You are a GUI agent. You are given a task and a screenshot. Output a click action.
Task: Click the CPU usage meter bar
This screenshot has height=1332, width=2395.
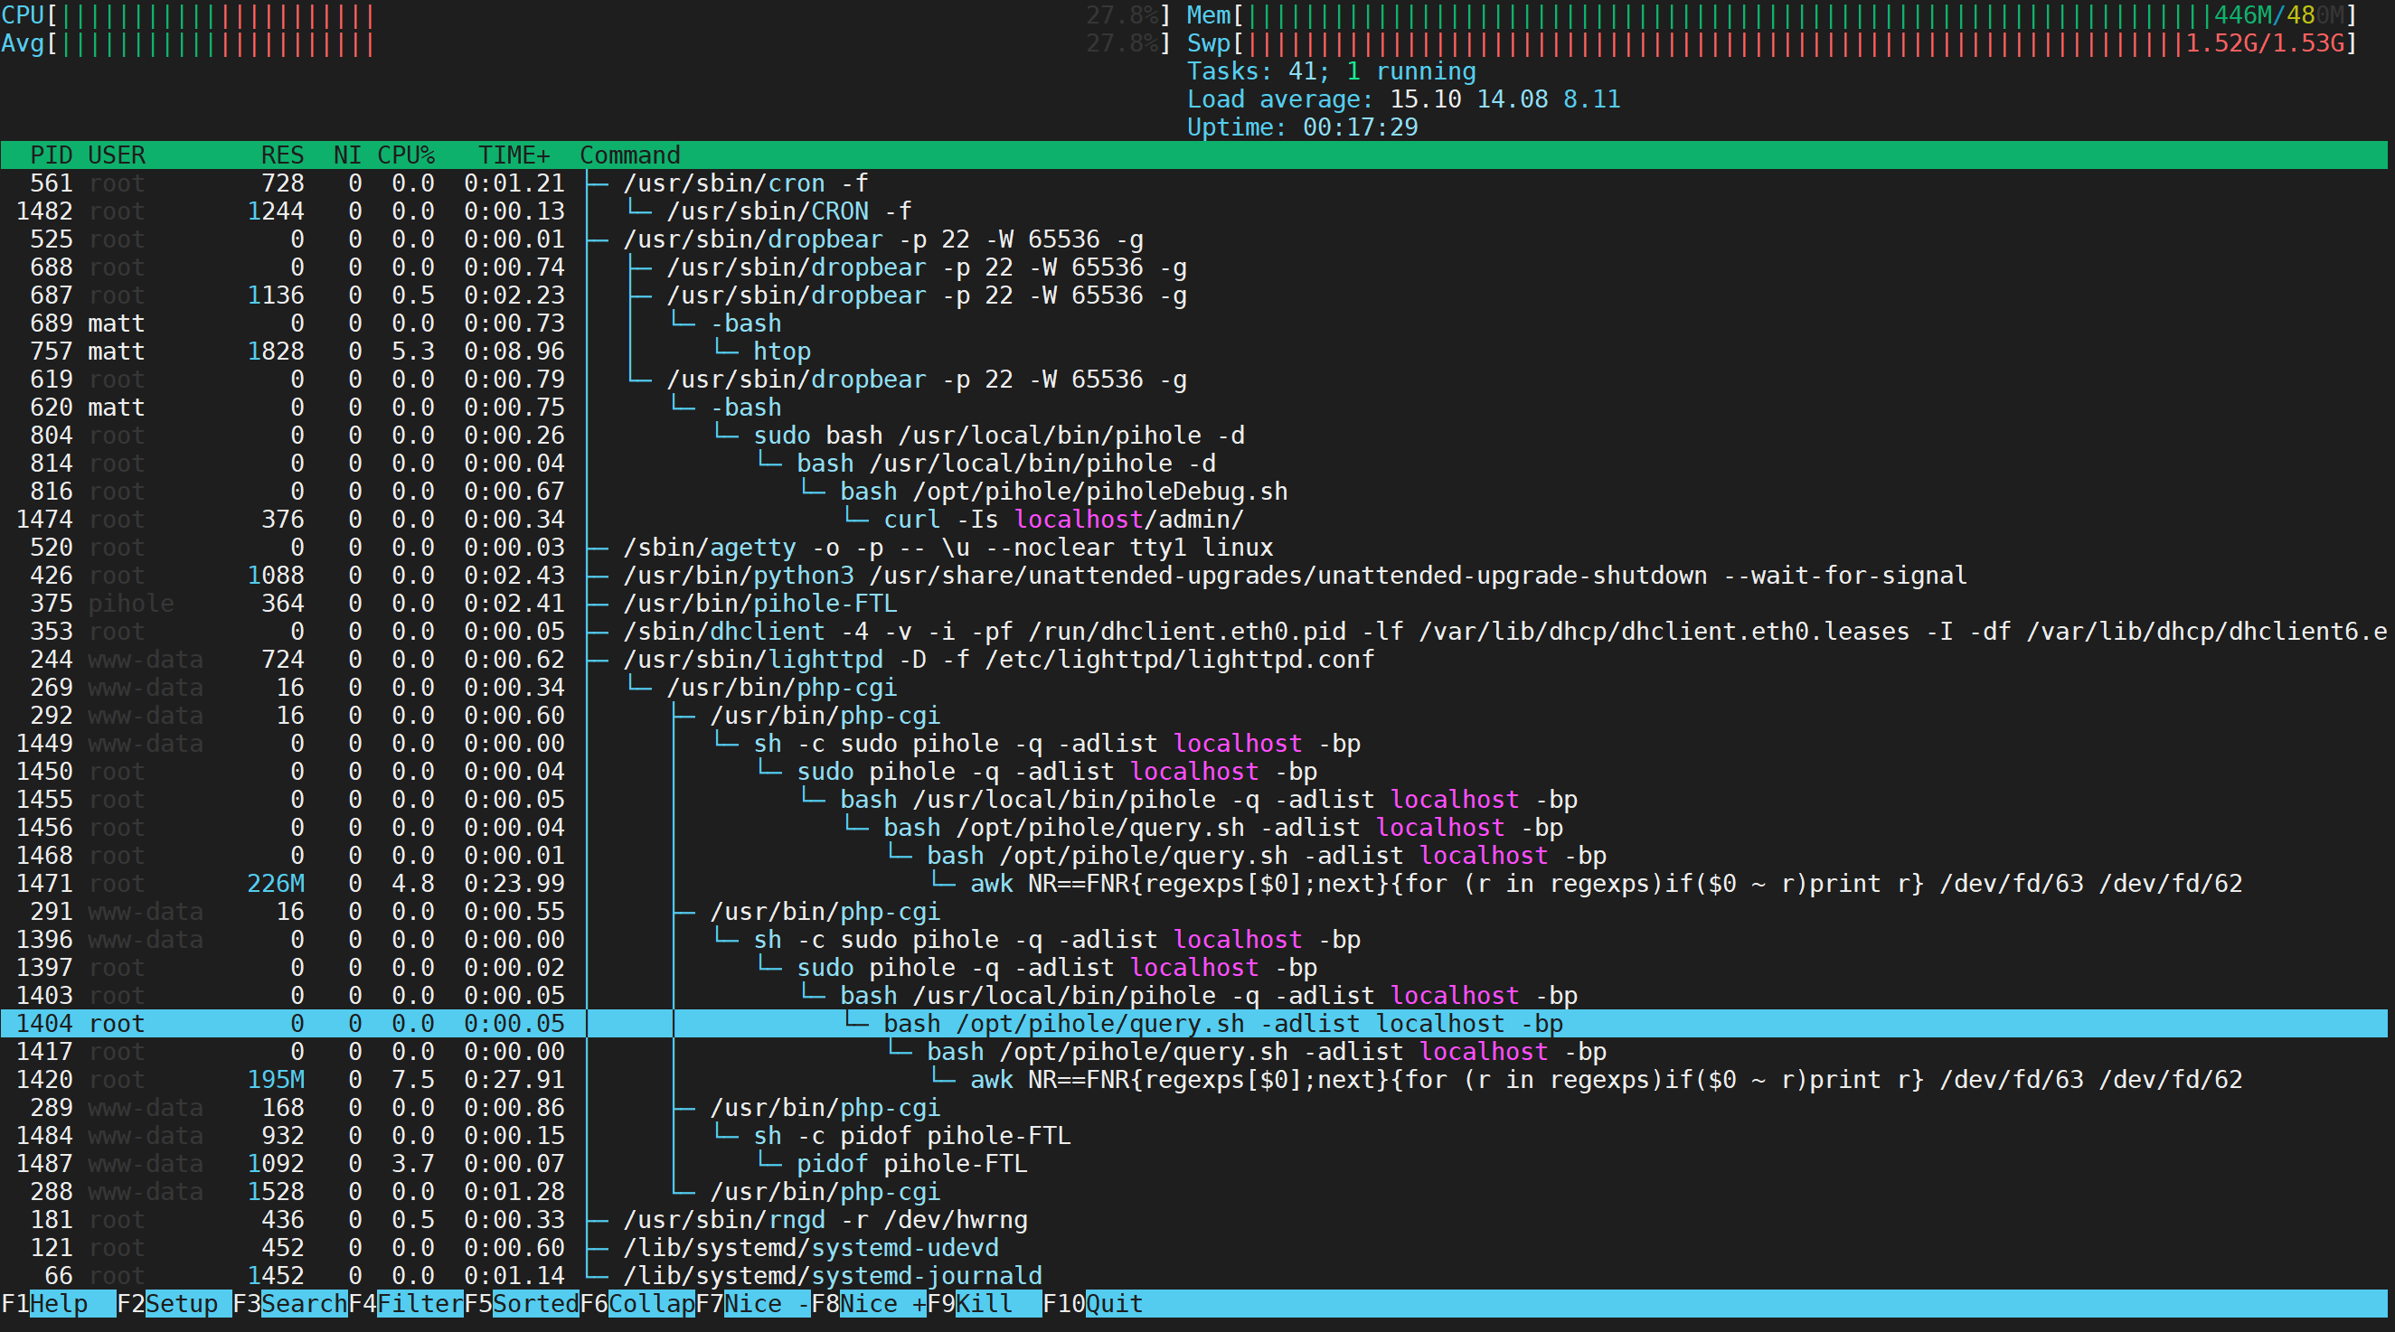[x=586, y=15]
